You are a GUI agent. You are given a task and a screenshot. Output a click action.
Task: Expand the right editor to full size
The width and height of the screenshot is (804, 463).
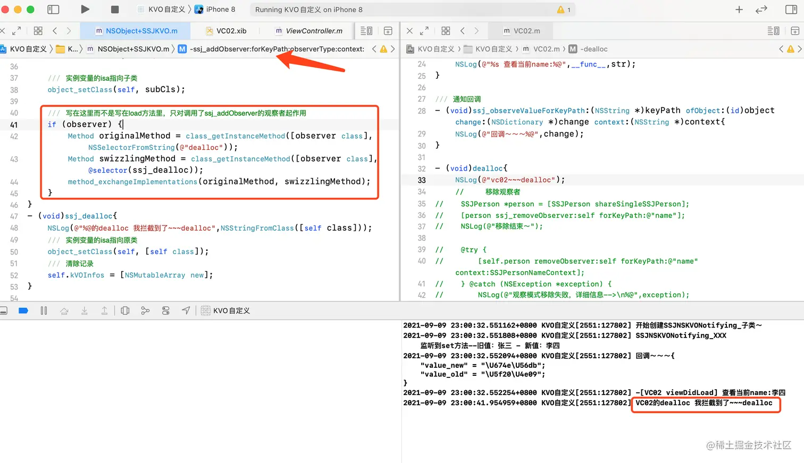click(x=424, y=31)
